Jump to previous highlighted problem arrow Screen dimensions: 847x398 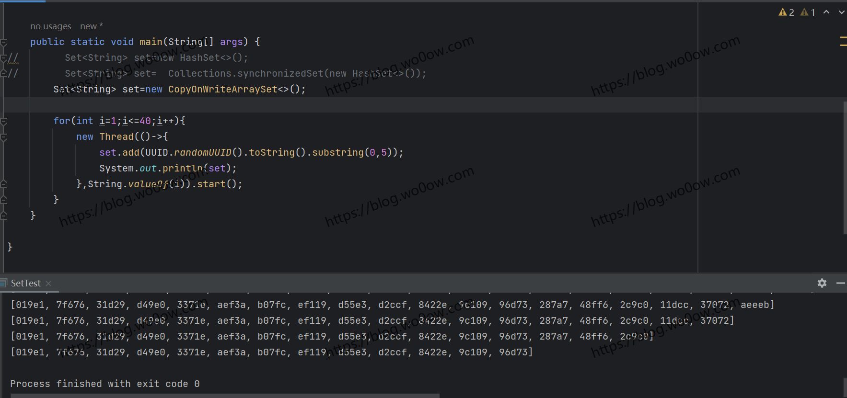point(826,12)
